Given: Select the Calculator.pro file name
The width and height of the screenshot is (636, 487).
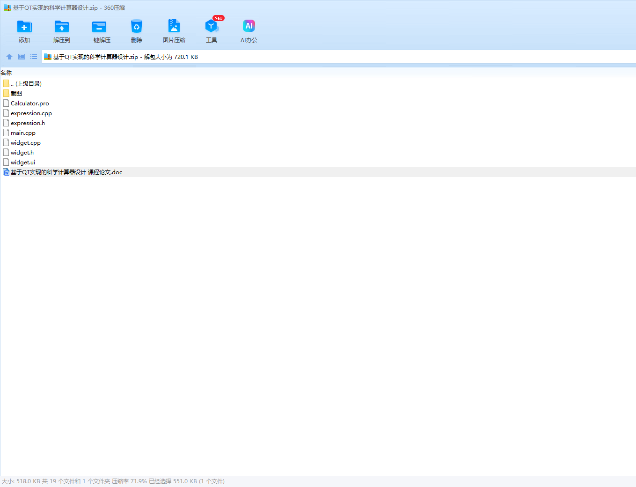Looking at the screenshot, I should pyautogui.click(x=30, y=103).
